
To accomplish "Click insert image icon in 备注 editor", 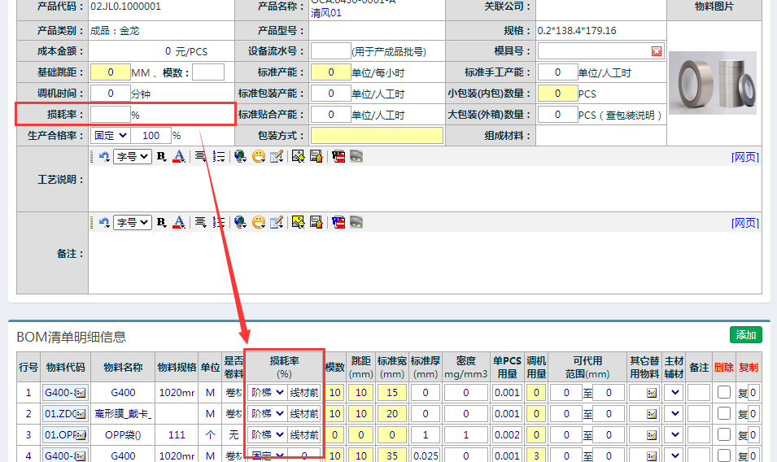I will click(299, 222).
